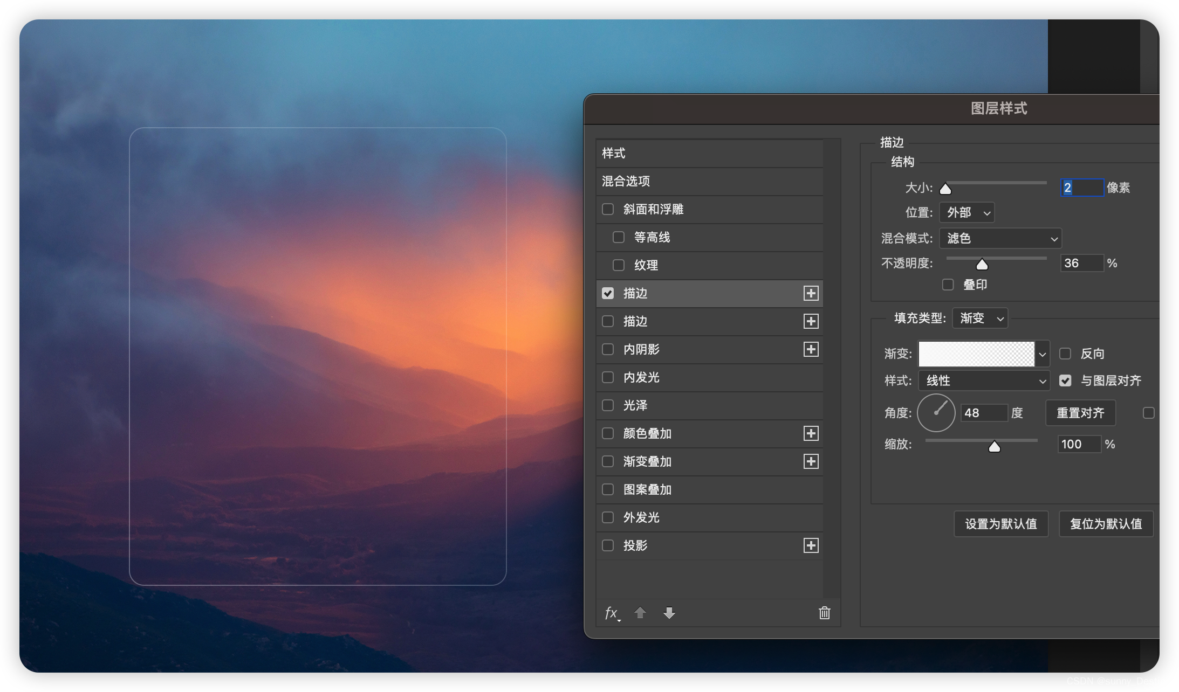Screen dimensions: 1179x692
Task: Open the 位置 dropdown showing 外部
Action: (x=967, y=212)
